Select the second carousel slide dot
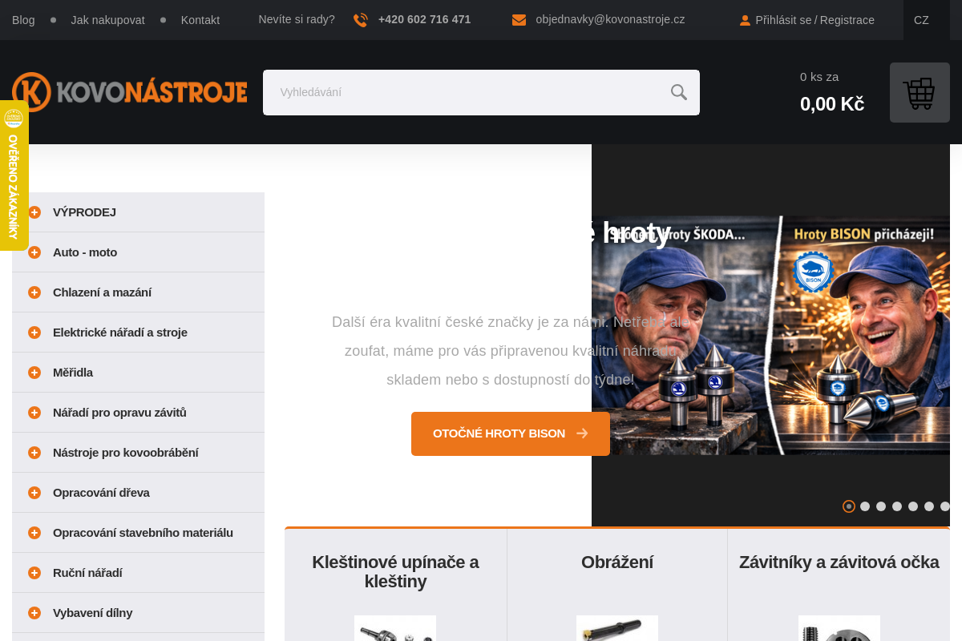962x641 pixels. pyautogui.click(x=865, y=506)
